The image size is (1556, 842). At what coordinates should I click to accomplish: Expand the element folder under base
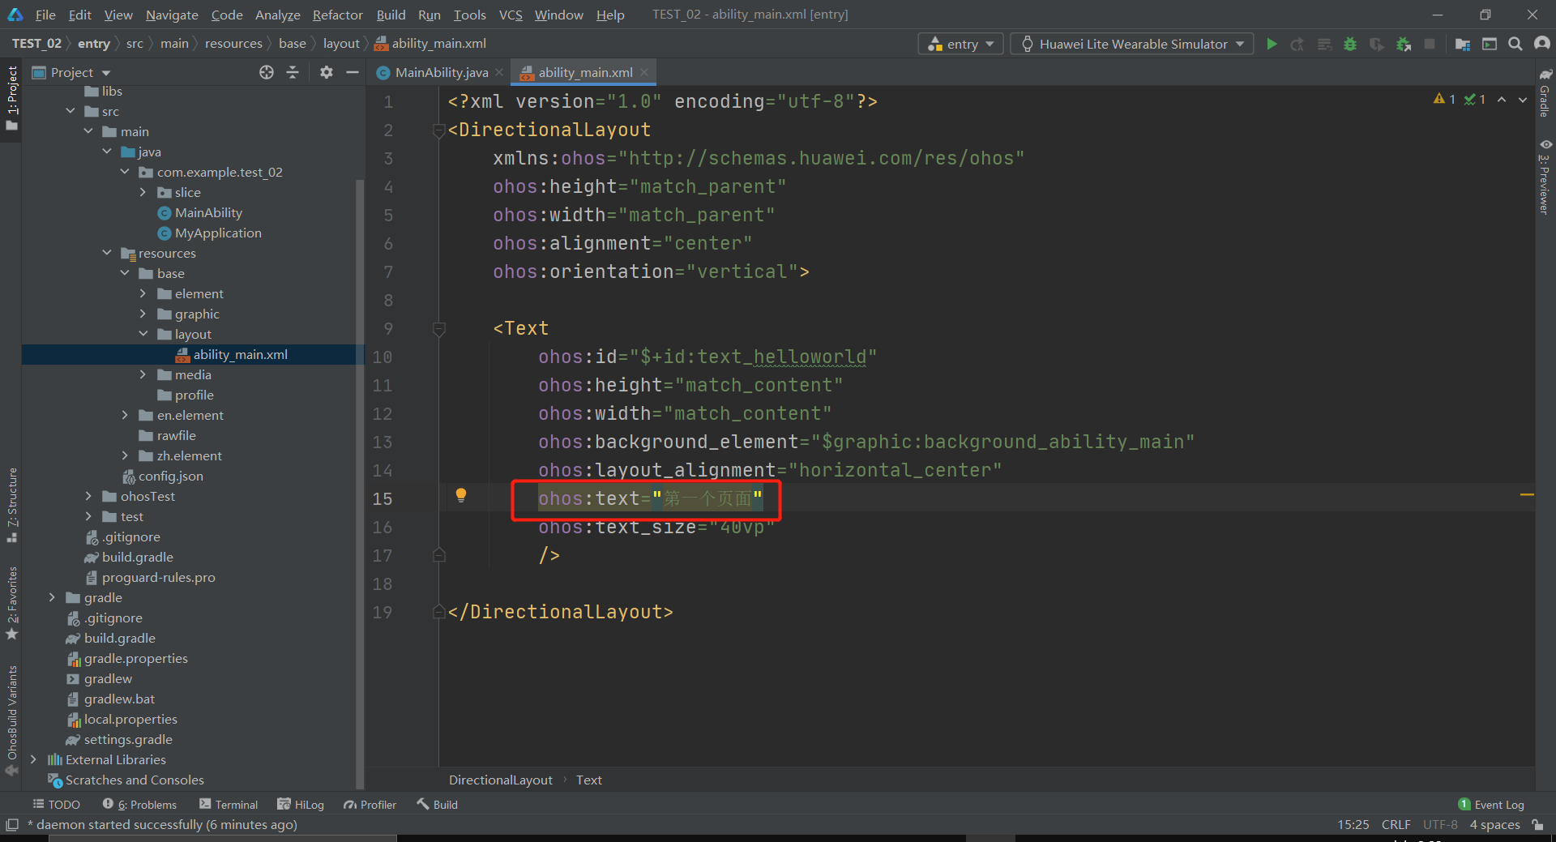point(143,293)
